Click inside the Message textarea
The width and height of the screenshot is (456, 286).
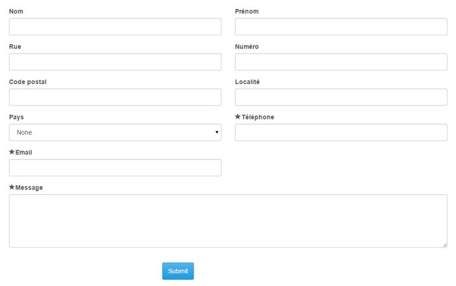228,221
